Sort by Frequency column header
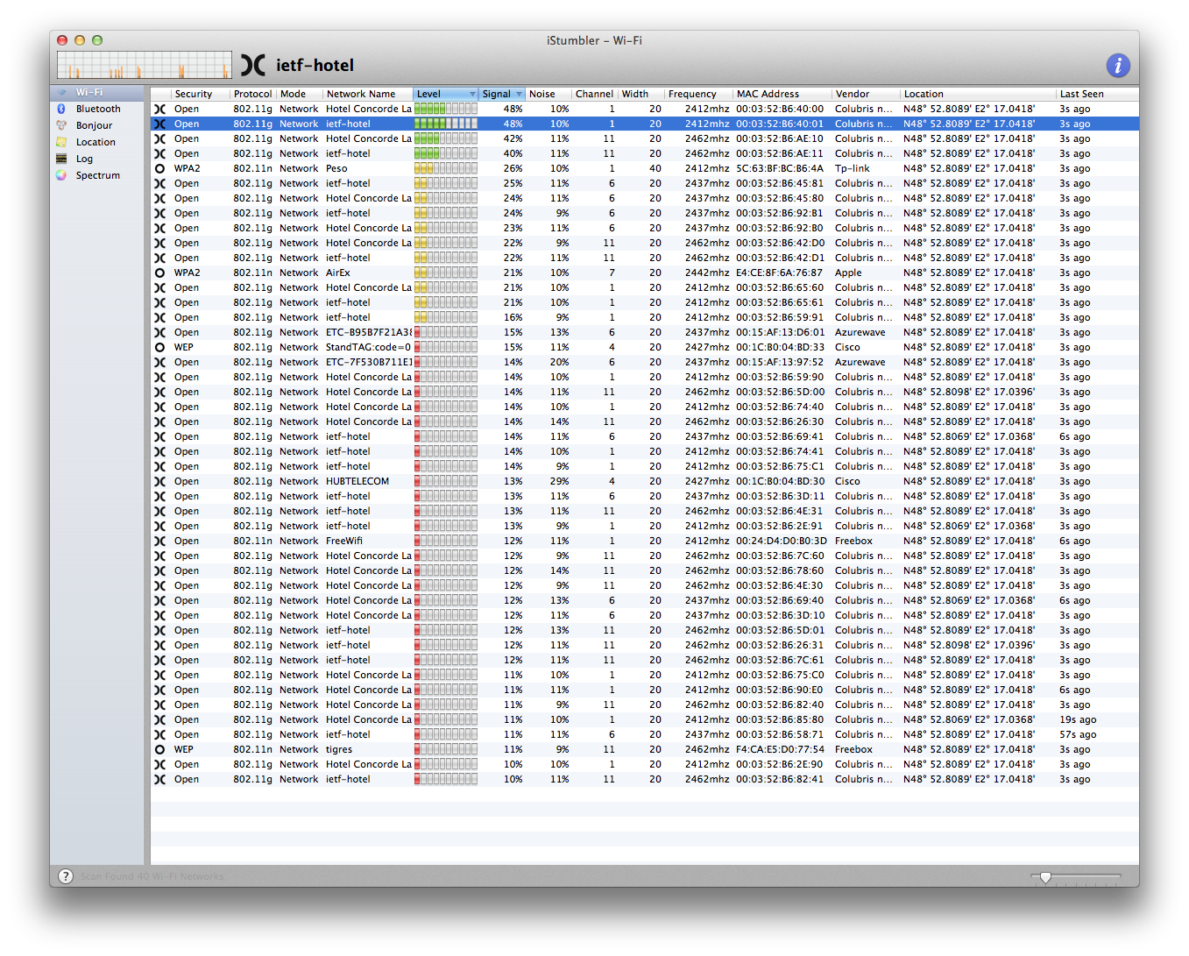1189x956 pixels. (x=698, y=94)
